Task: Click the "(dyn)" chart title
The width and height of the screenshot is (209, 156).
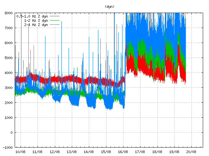Action: (x=109, y=6)
